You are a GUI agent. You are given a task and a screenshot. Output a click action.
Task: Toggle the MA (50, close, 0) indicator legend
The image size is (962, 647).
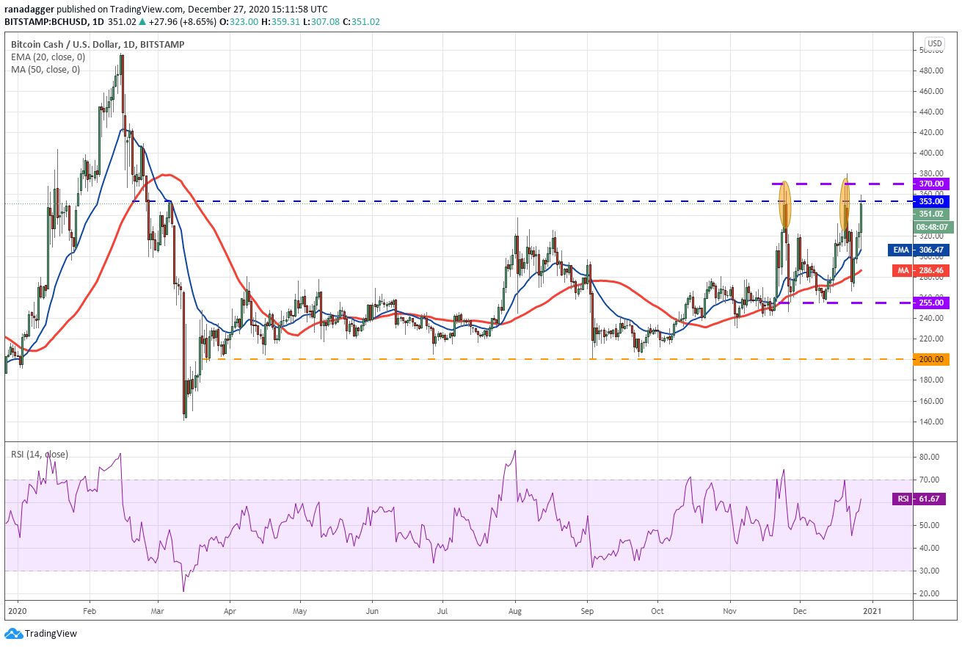(x=45, y=70)
